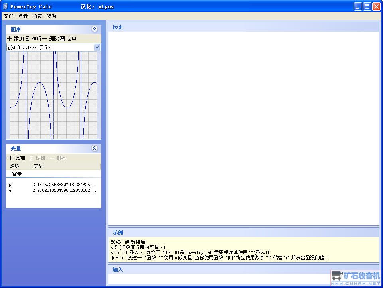The image size is (383, 288).
Task: Click the plus icon to add a graph
Action: pyautogui.click(x=10, y=39)
